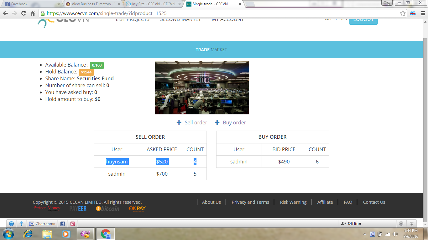Click the browser forward arrow
The width and height of the screenshot is (428, 240).
click(x=14, y=13)
